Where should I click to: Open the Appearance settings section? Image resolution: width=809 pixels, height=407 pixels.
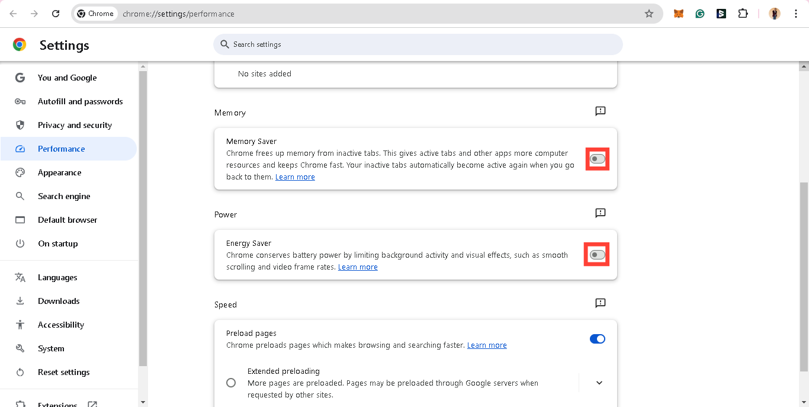point(60,172)
